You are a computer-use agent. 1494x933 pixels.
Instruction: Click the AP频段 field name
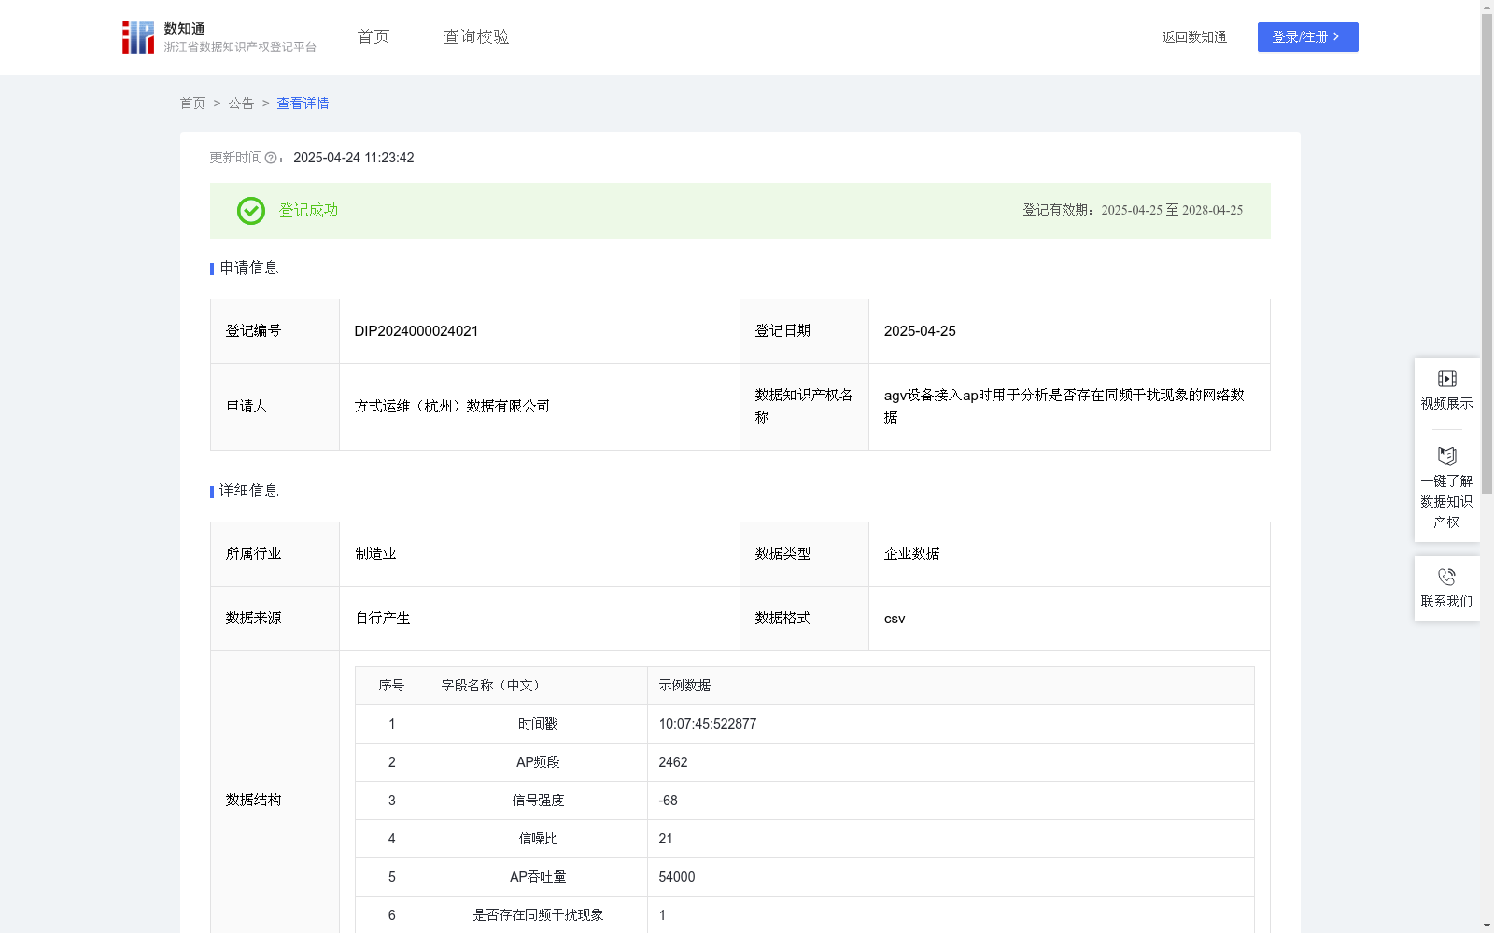538,762
